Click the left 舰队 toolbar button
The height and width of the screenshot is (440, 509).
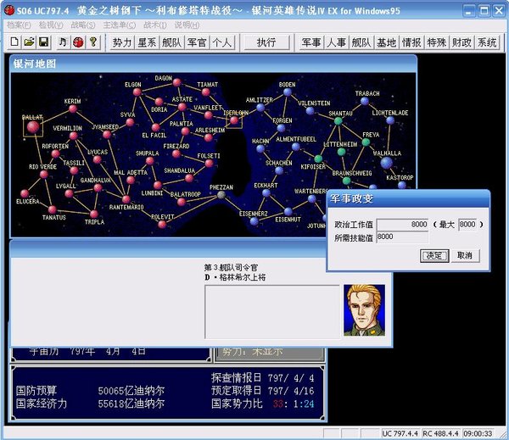pyautogui.click(x=172, y=42)
